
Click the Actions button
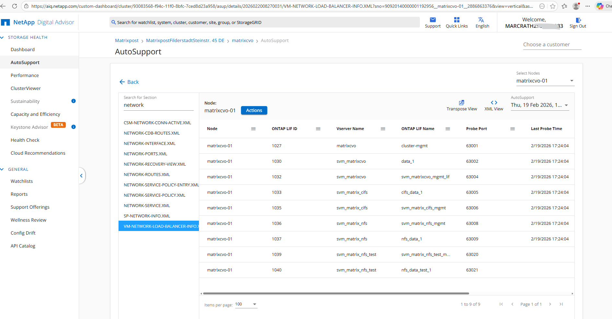254,110
